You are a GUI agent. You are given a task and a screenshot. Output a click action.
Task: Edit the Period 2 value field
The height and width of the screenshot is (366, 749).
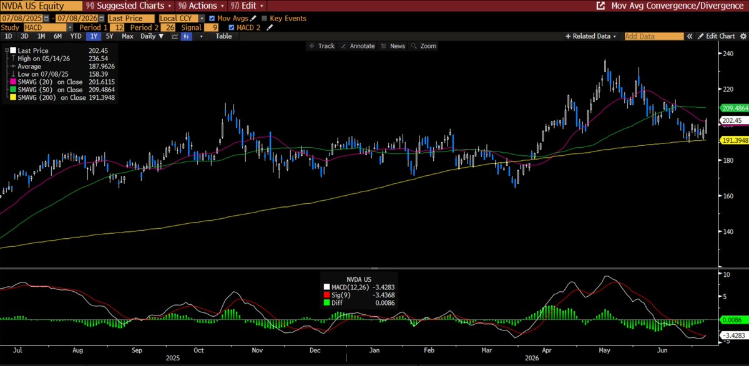coord(167,27)
